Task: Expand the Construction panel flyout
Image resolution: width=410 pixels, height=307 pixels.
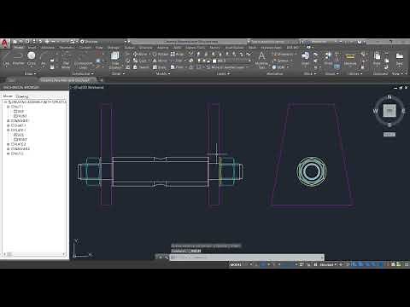Action: tap(83, 73)
